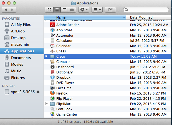
Task: Switch to Cover Flow view
Action: 72,10
